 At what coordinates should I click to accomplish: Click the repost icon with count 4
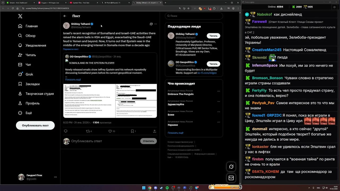click(x=89, y=131)
